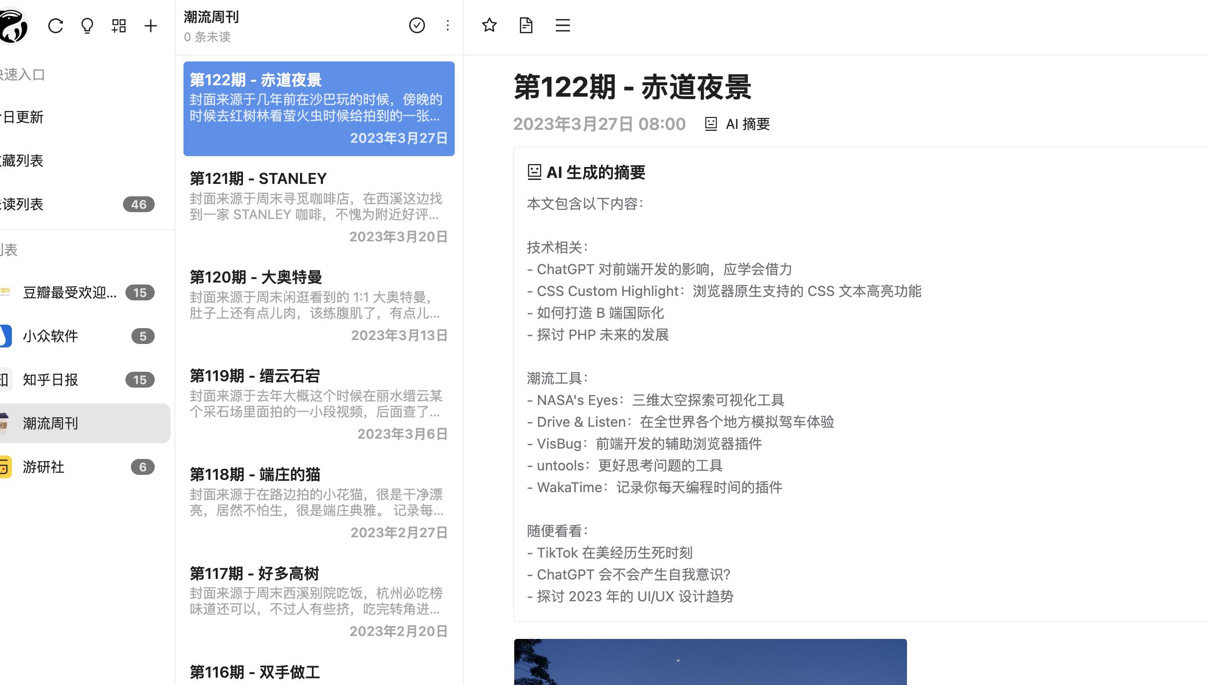Open the 知乎日报 feed
The width and height of the screenshot is (1208, 685).
51,380
